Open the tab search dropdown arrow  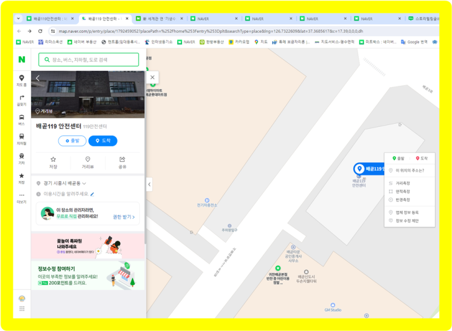coord(18,18)
